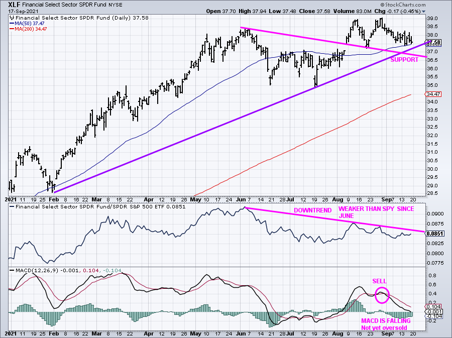The image size is (452, 338).
Task: Click the SELL annotation above MACD
Action: pyautogui.click(x=379, y=281)
